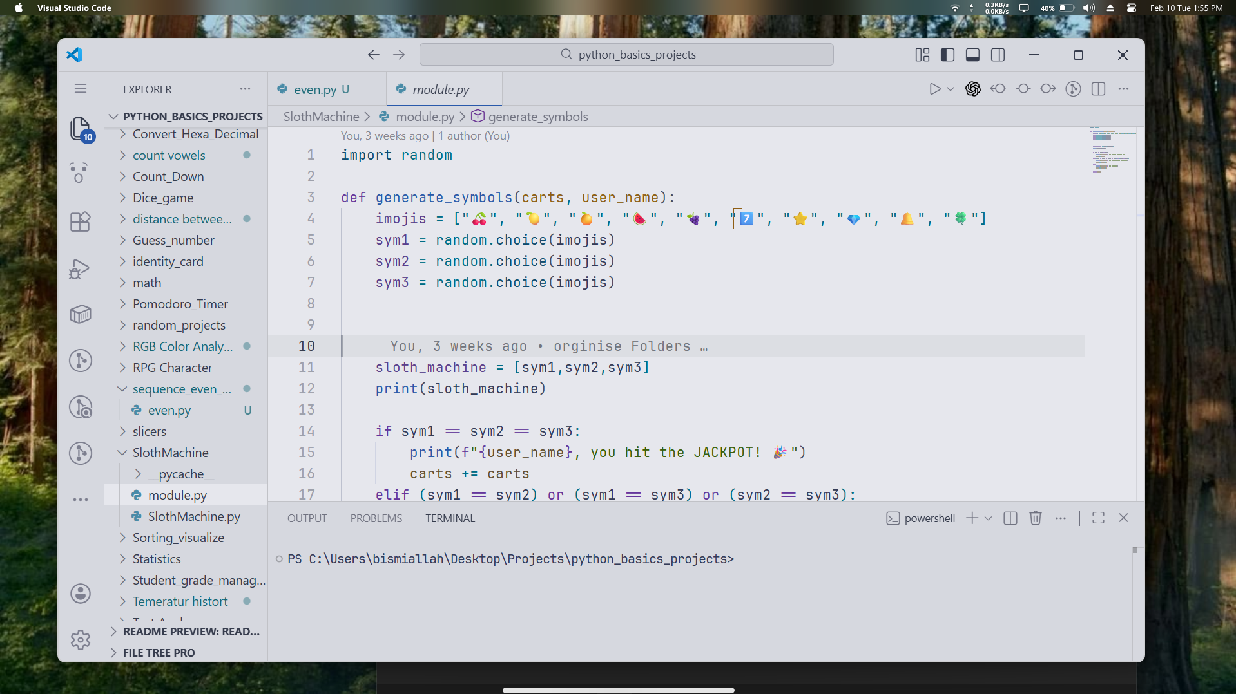Select the TERMINAL panel tab
Viewport: 1236px width, 694px height.
pyautogui.click(x=450, y=518)
